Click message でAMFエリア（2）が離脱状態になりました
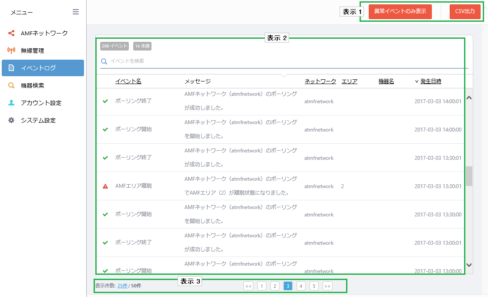This screenshot has height=297, width=488. point(236,193)
